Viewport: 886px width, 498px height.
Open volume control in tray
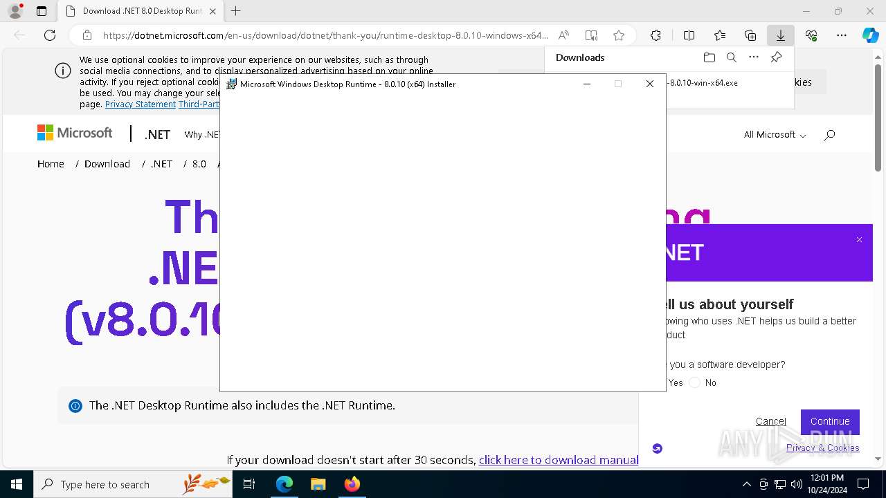[797, 484]
